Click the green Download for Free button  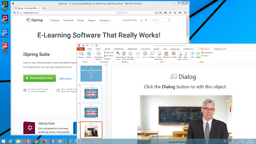40,78
